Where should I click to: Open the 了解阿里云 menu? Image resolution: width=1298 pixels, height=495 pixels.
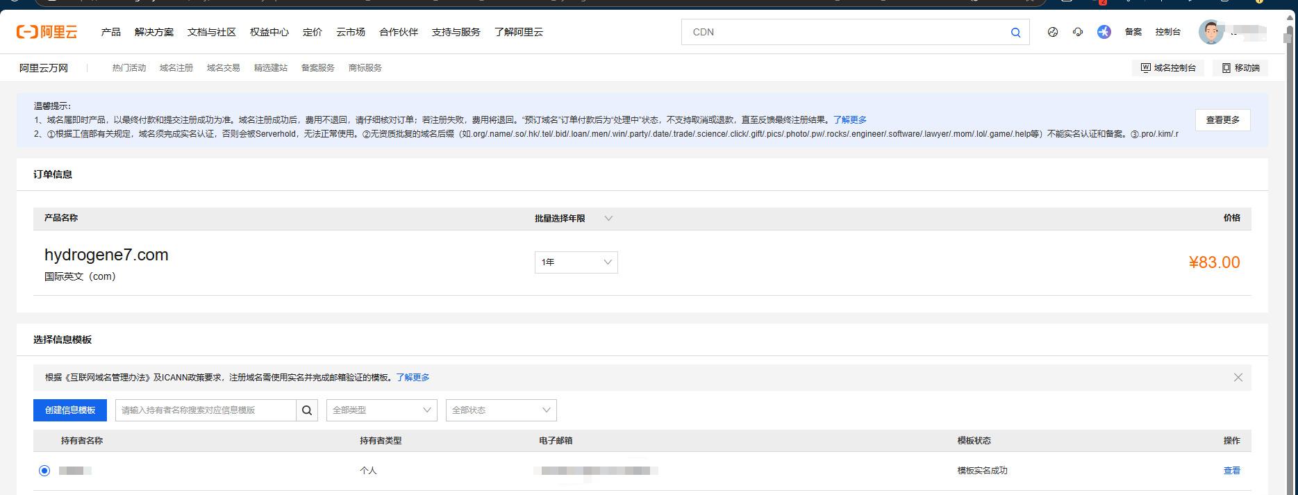tap(519, 32)
